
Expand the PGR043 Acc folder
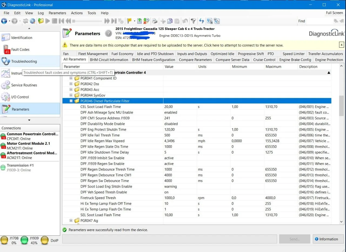click(71, 90)
